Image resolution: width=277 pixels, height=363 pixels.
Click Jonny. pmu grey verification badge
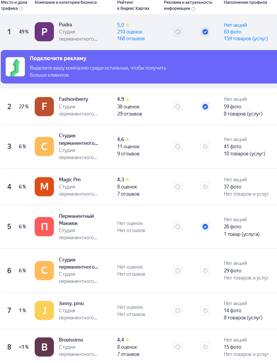(205, 310)
